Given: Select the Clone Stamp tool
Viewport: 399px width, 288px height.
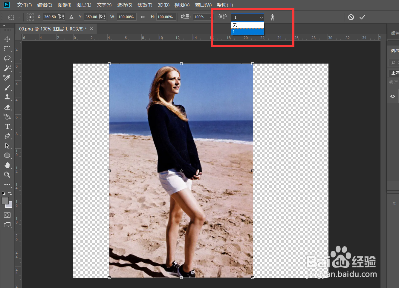Looking at the screenshot, I should click(x=7, y=97).
